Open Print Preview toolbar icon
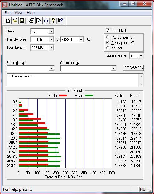Viewport: 154px width, 194px height. 39,21
